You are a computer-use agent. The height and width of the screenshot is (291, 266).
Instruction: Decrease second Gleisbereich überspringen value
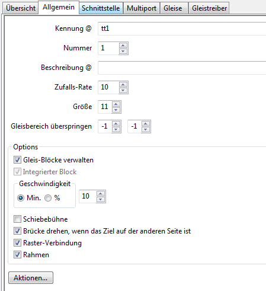(x=146, y=129)
